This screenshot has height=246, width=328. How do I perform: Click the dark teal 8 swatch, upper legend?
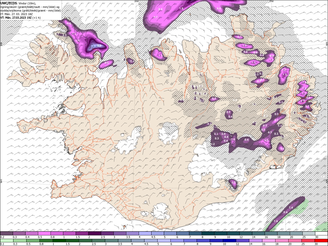click(x=208, y=233)
